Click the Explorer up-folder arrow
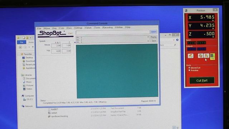The image size is (229, 129). click(x=33, y=47)
